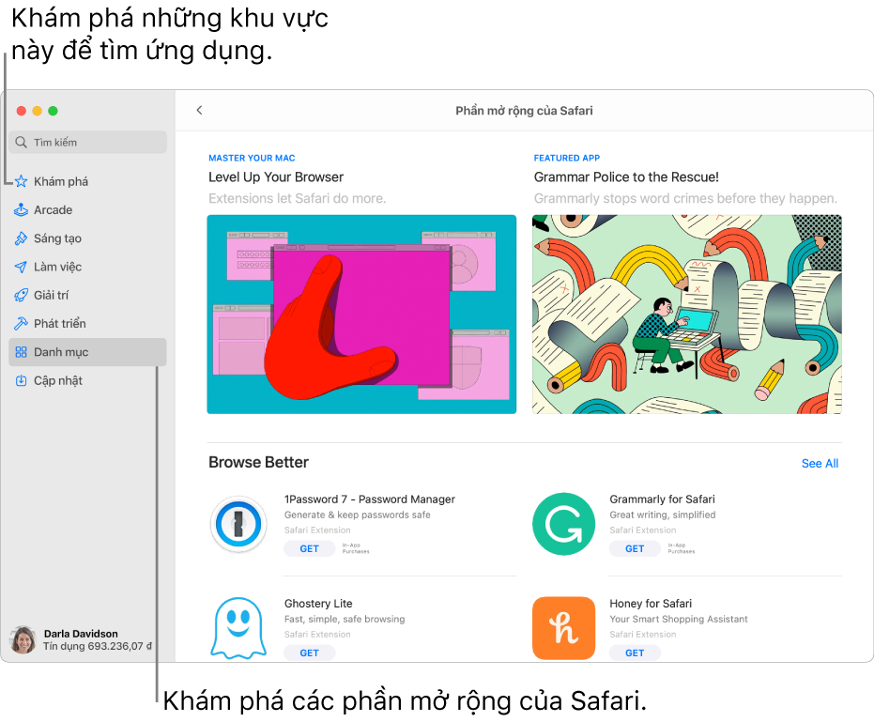Open the Level Up Your Browser artwork

(361, 315)
